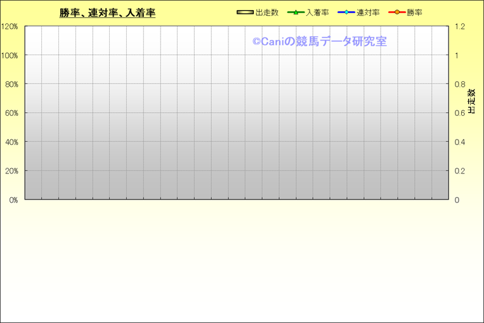Click the ©Caniの競馬データ研究室 watermark text

[x=319, y=42]
